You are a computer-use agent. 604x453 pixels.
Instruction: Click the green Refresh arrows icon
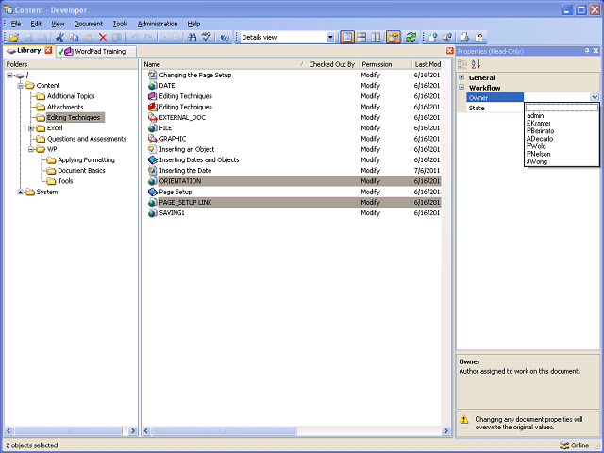click(411, 37)
